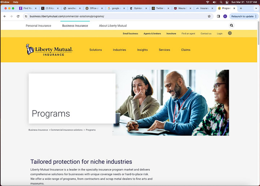Image resolution: width=260 pixels, height=186 pixels.
Task: Open Chrome three-dot menu
Action: 256,16
